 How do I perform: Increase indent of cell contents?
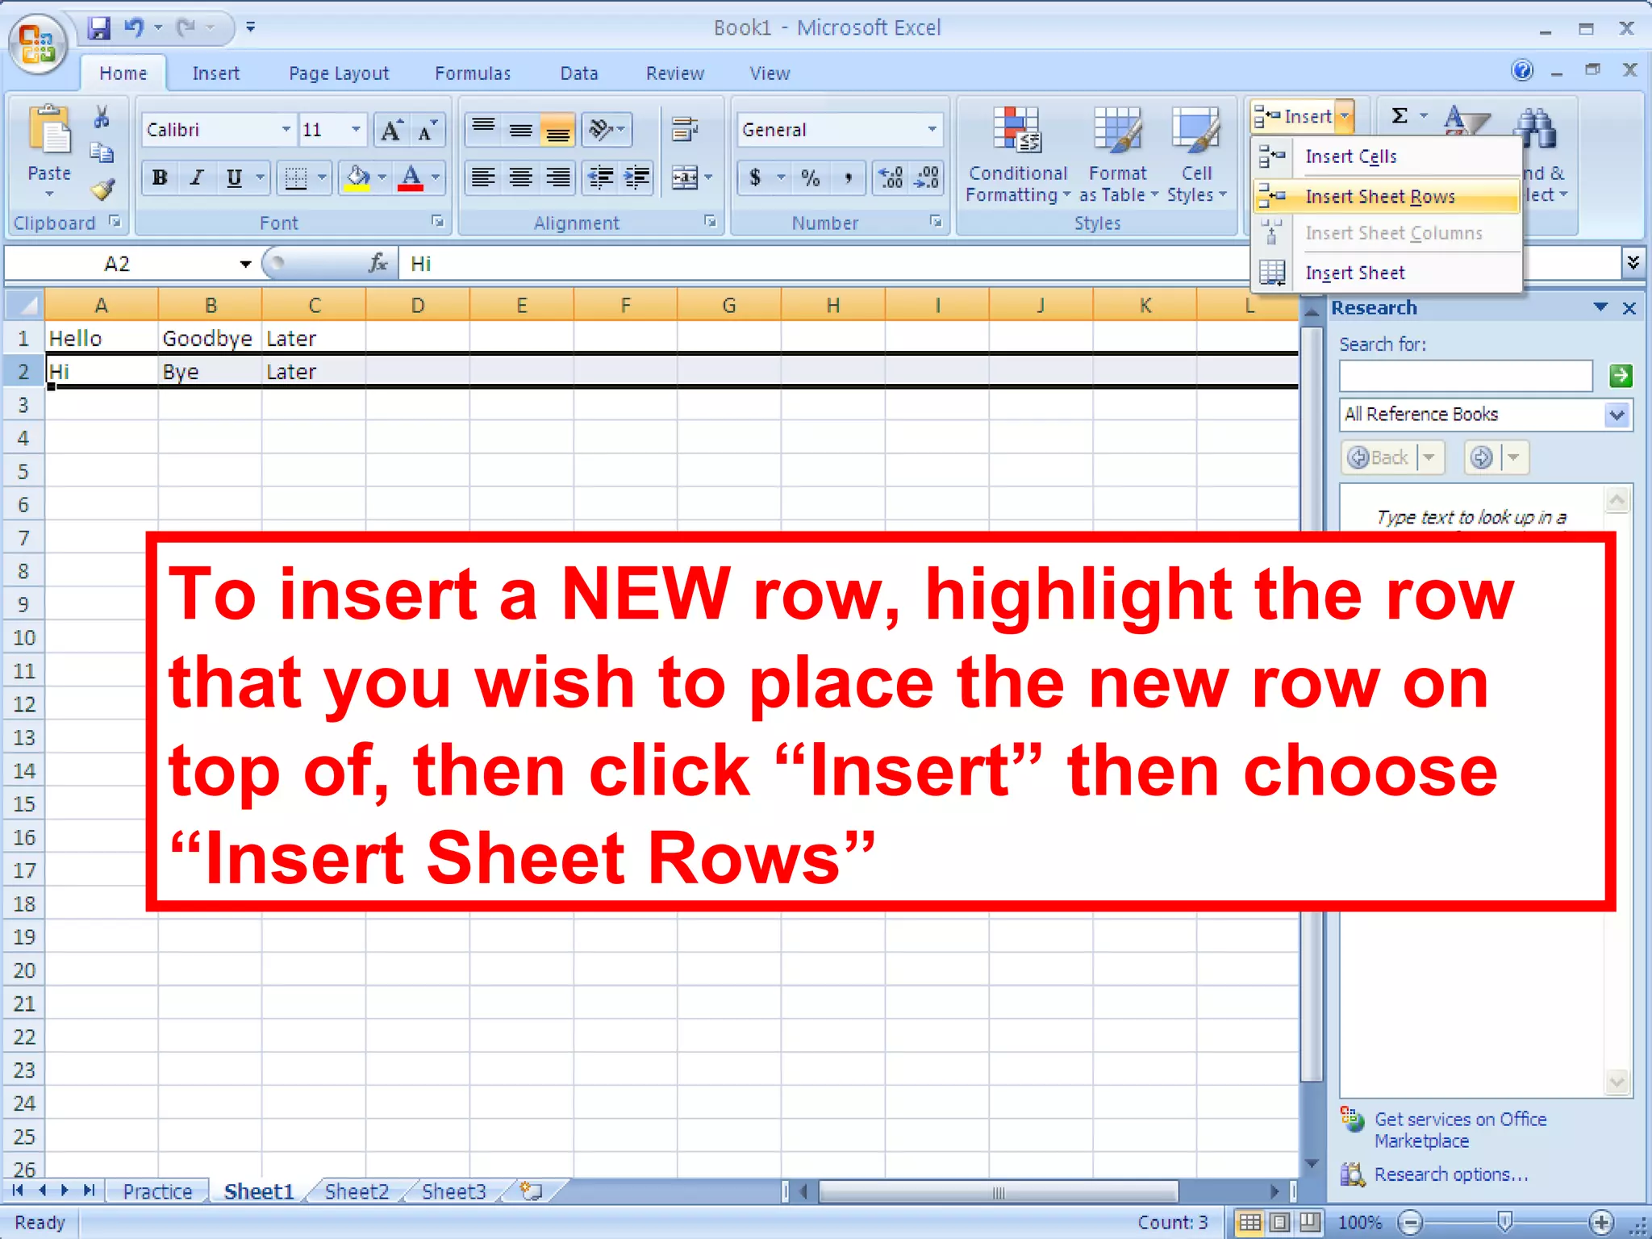tap(637, 177)
